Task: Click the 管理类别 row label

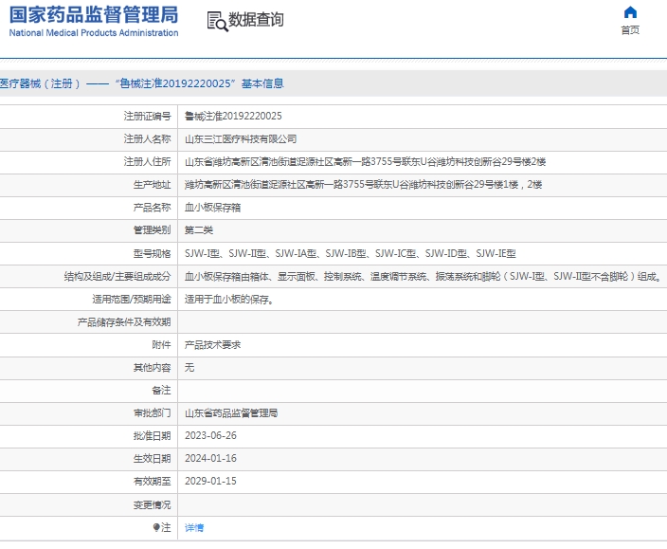Action: click(x=152, y=230)
